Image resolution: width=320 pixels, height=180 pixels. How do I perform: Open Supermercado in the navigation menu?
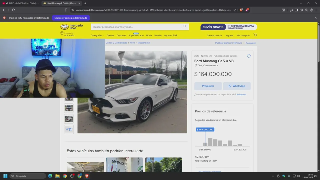point(136,35)
